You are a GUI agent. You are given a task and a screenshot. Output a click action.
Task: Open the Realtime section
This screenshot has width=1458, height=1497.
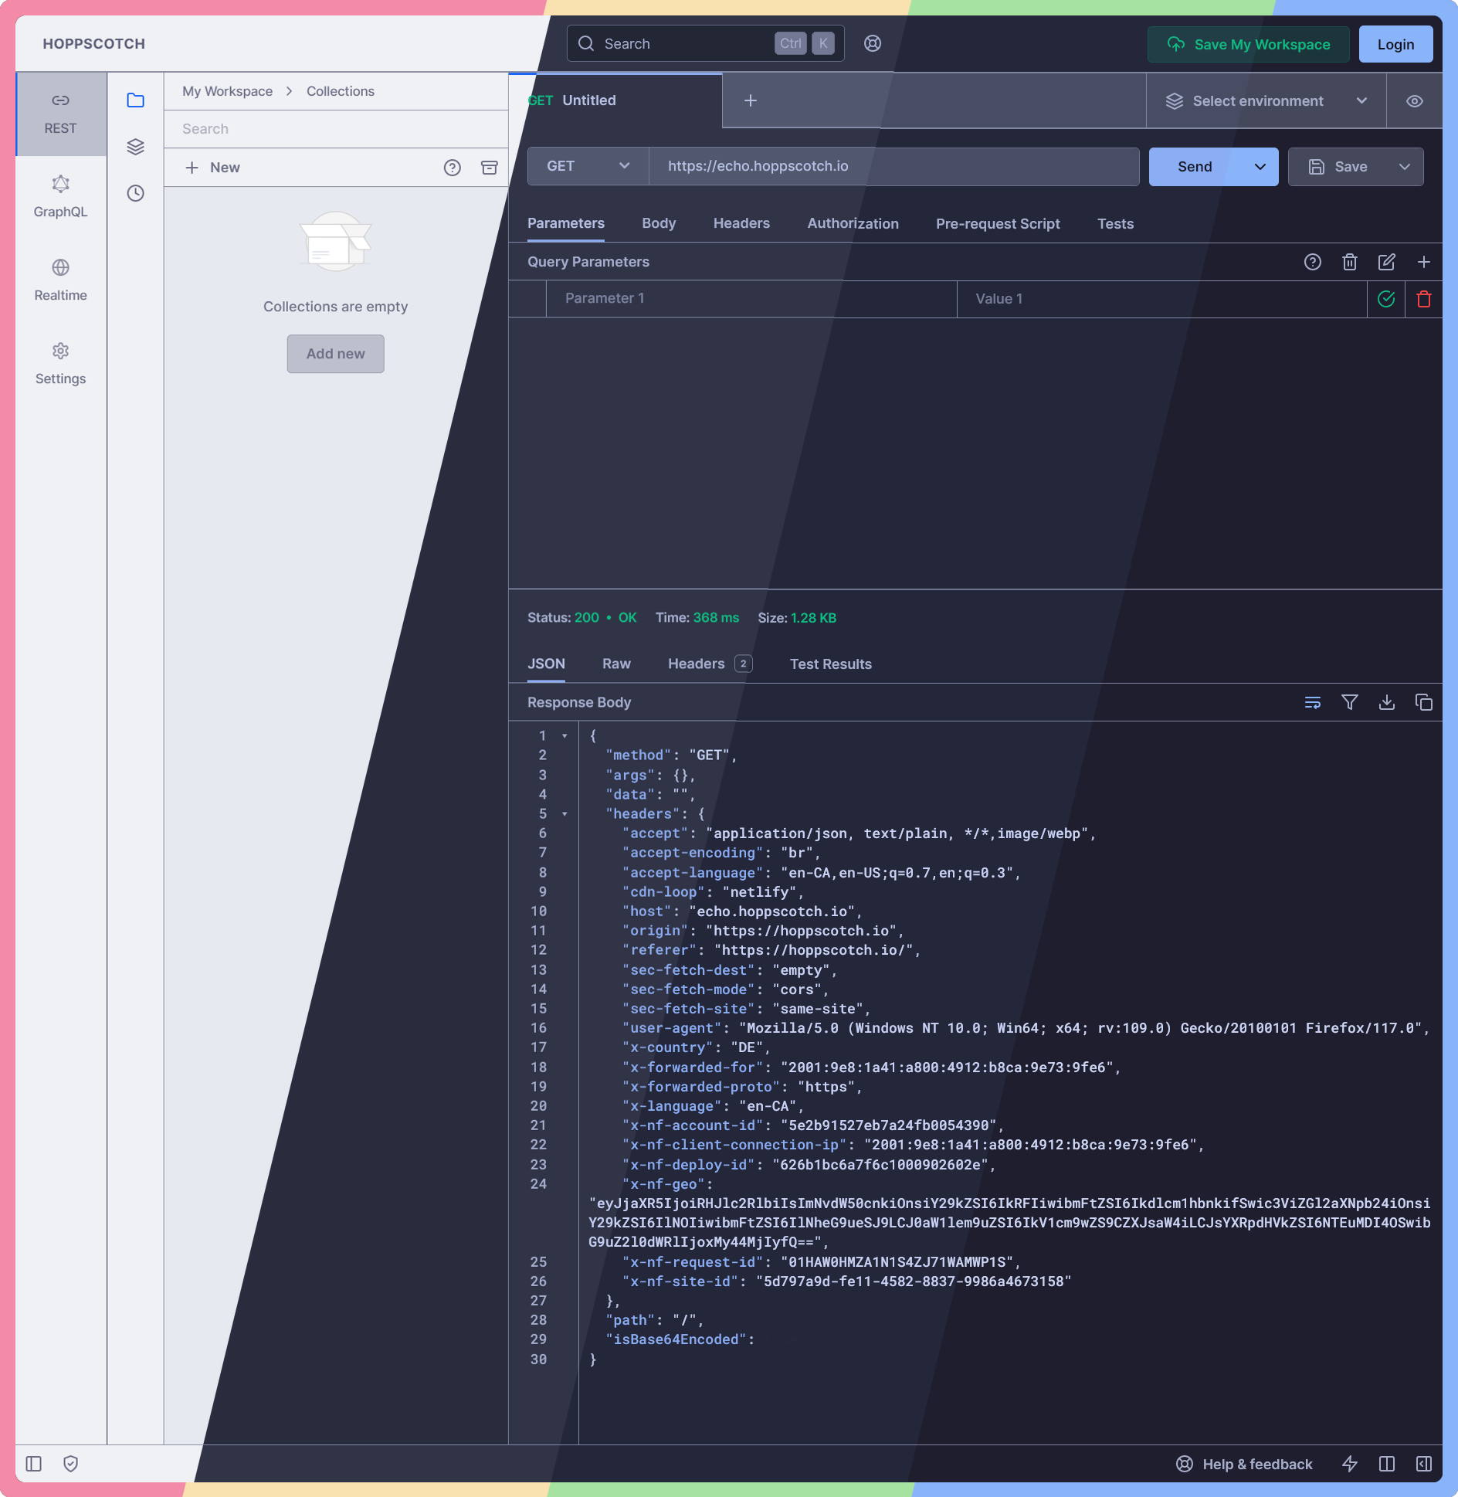[61, 281]
